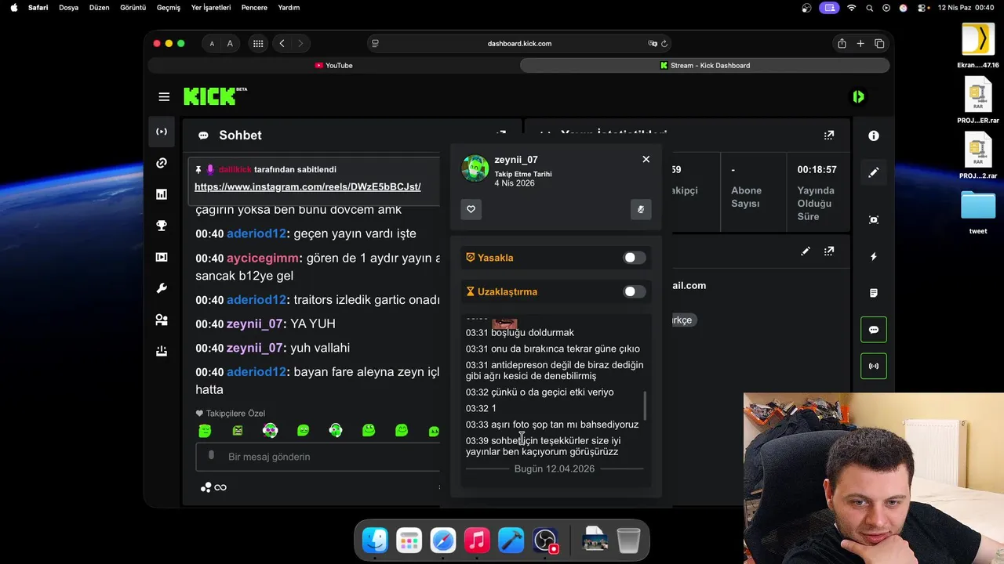Click the lightning bolt icon in right sidebar

click(x=874, y=257)
